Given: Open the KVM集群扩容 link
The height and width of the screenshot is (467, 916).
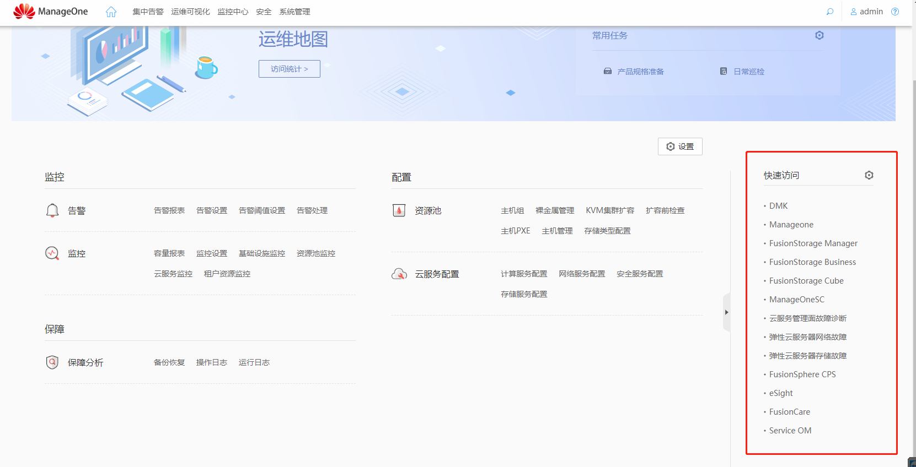Looking at the screenshot, I should [610, 210].
